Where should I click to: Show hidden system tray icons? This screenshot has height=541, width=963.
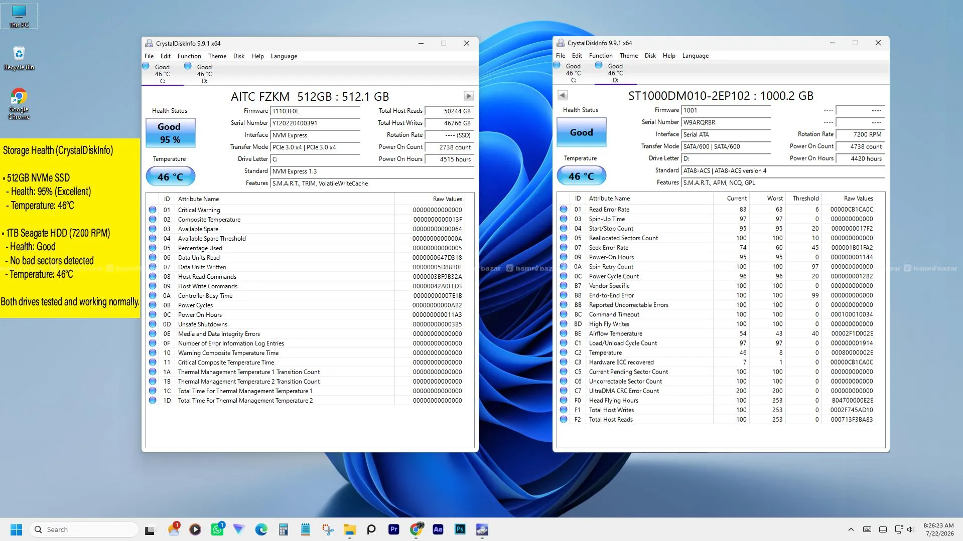[851, 529]
